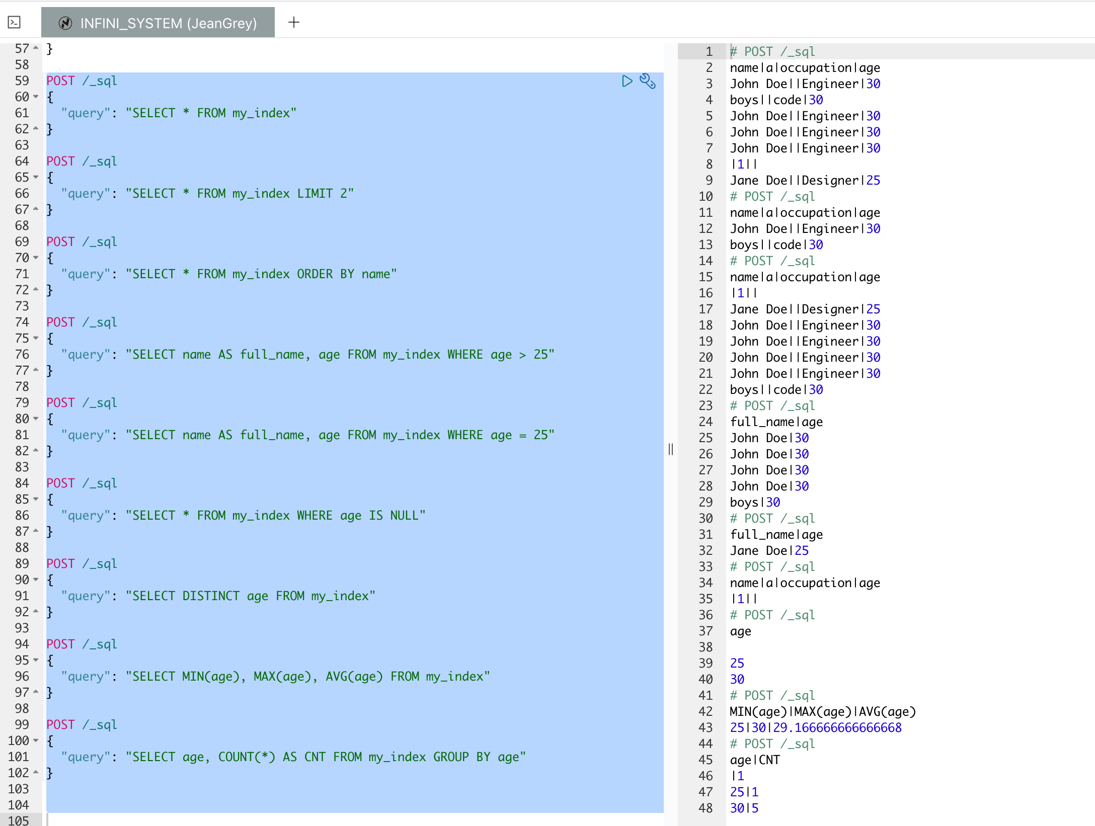1095x826 pixels.
Task: Click the console terminal icon at top left
Action: [x=15, y=22]
